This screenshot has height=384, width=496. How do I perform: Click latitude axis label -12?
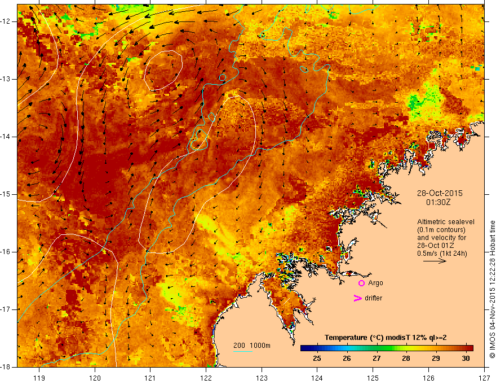6,21
